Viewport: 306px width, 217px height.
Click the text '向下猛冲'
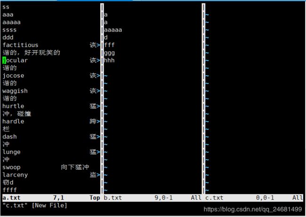tap(75, 167)
